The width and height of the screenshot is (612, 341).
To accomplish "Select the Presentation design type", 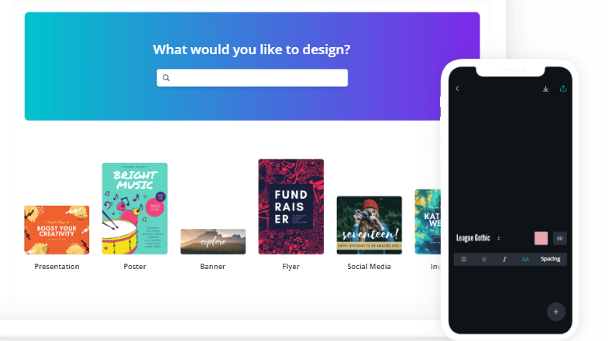I will click(57, 230).
